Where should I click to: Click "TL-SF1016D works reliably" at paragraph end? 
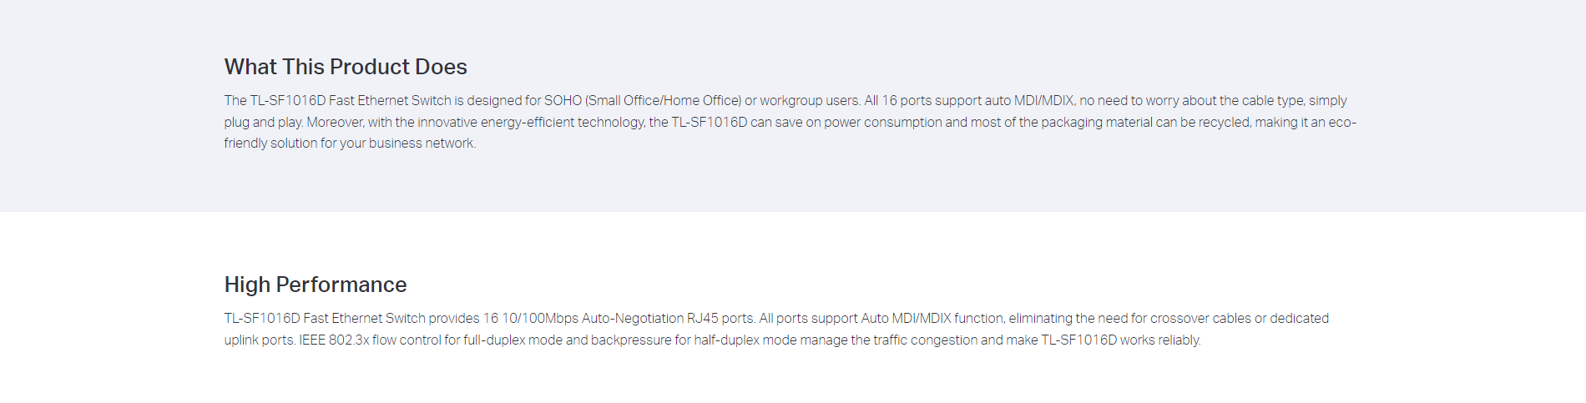point(1120,340)
